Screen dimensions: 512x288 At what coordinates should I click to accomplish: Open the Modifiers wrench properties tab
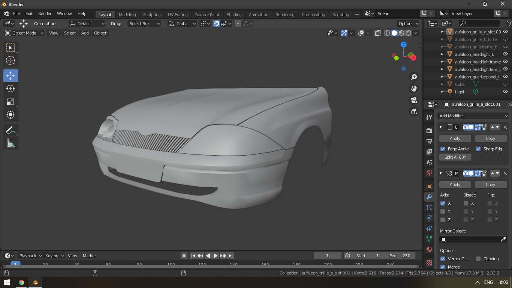tap(429, 197)
